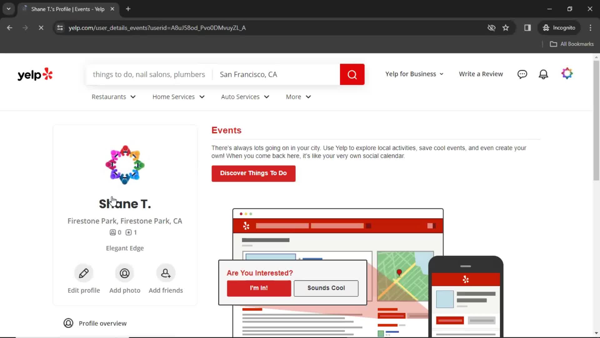Select the Write a Review tab
Screen dimensions: 600x338
click(x=481, y=74)
